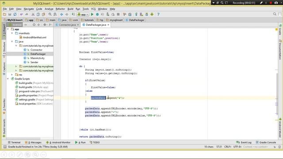
Task: Click the Redo toolbar arrow
Action: 27,14
